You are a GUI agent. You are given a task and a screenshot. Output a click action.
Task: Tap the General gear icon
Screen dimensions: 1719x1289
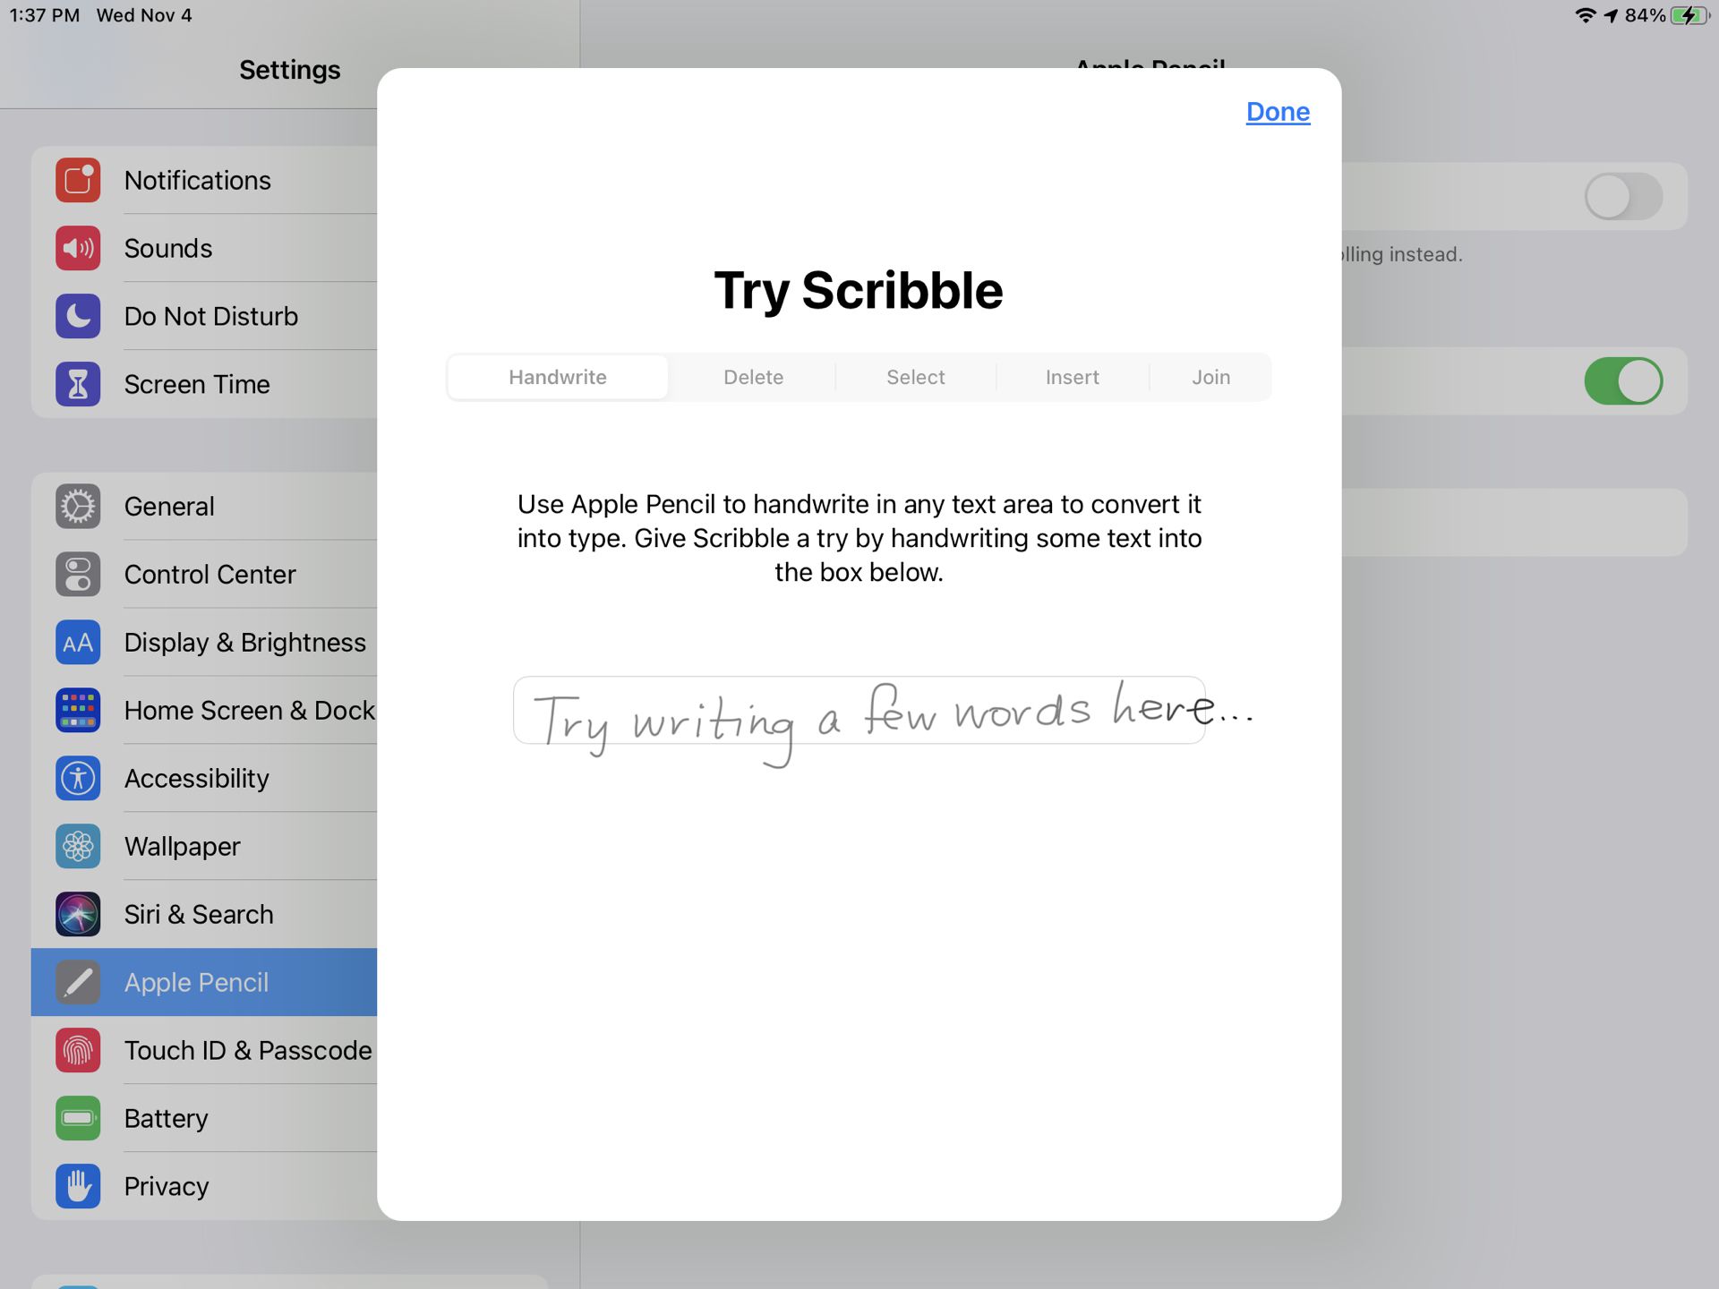click(78, 506)
